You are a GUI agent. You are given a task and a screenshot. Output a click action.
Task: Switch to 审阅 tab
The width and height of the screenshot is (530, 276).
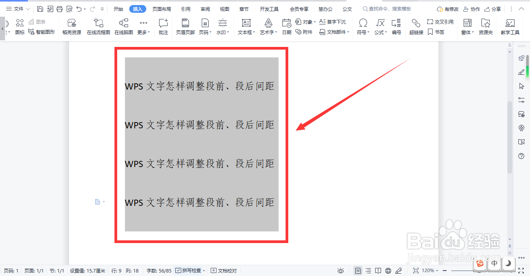[205, 9]
